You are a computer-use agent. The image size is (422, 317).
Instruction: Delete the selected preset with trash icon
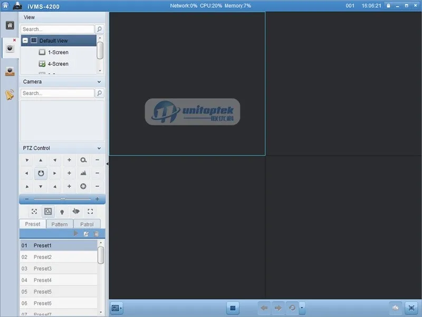96,234
